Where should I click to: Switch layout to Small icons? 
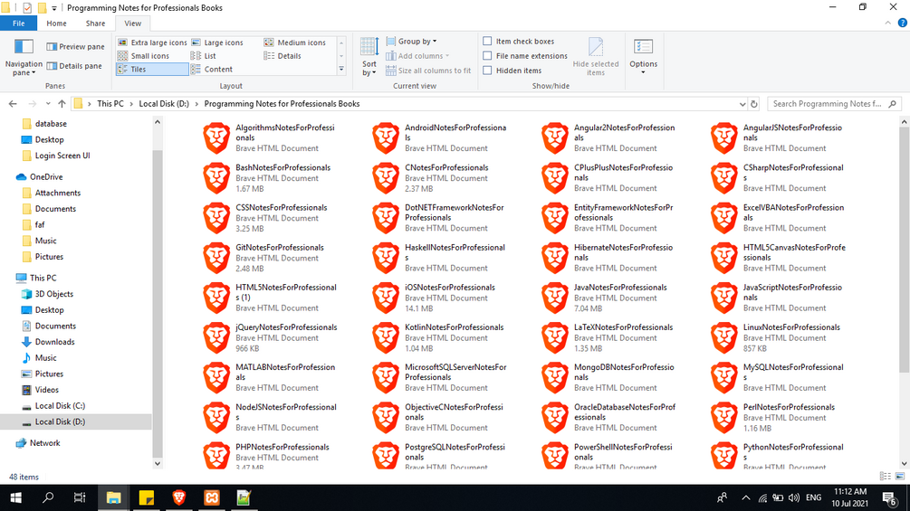tap(143, 55)
